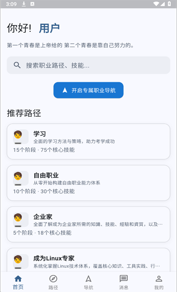Tap the navigation arrow inside the blue button
The height and width of the screenshot is (292, 177).
coord(65,90)
